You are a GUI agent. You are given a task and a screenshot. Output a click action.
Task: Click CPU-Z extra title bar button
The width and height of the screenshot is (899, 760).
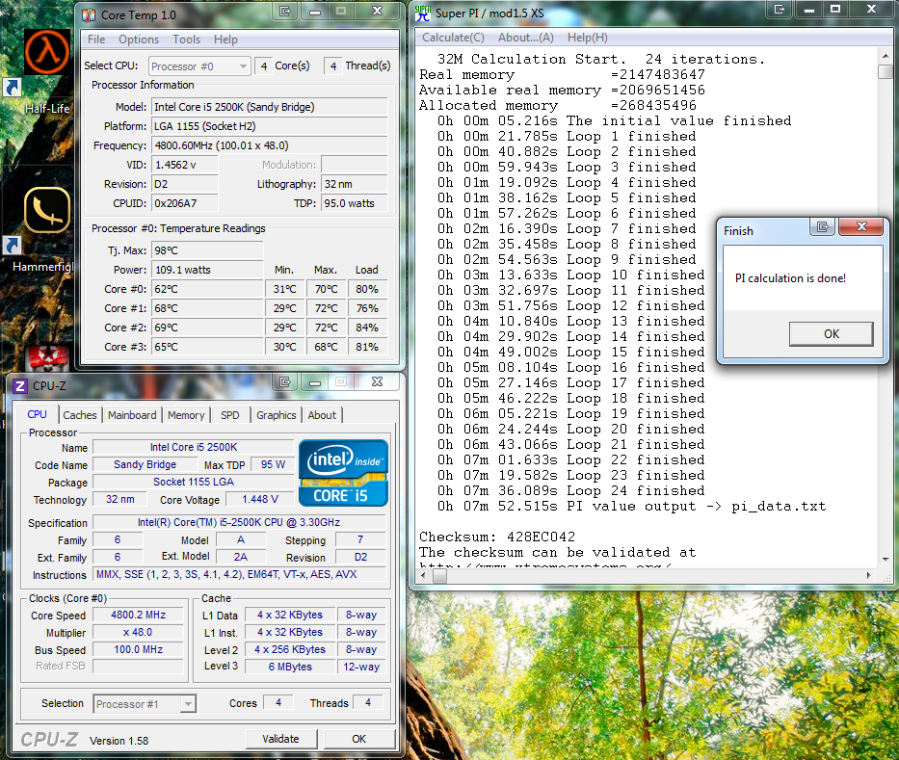(284, 381)
